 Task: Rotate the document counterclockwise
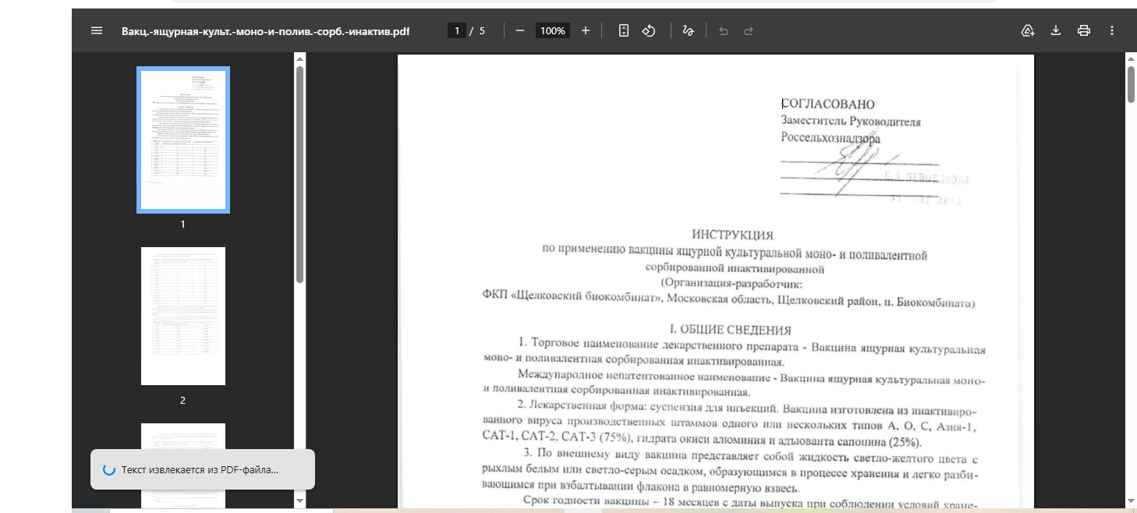648,31
